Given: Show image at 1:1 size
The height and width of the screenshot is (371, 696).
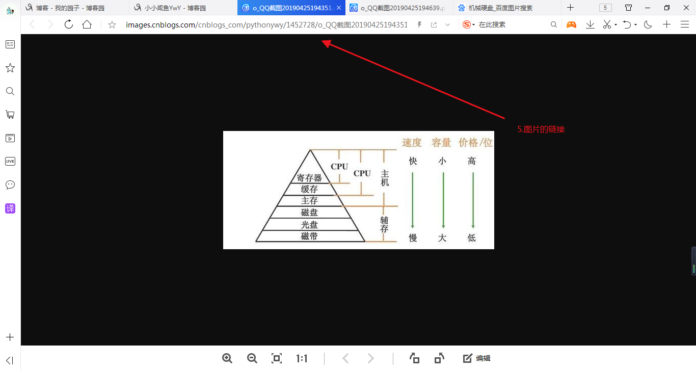Looking at the screenshot, I should point(302,358).
